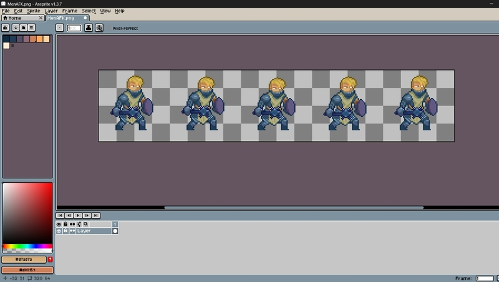Click the palette lock (edit mode) icon
Screen dimensions: 499x282
pos(6,28)
